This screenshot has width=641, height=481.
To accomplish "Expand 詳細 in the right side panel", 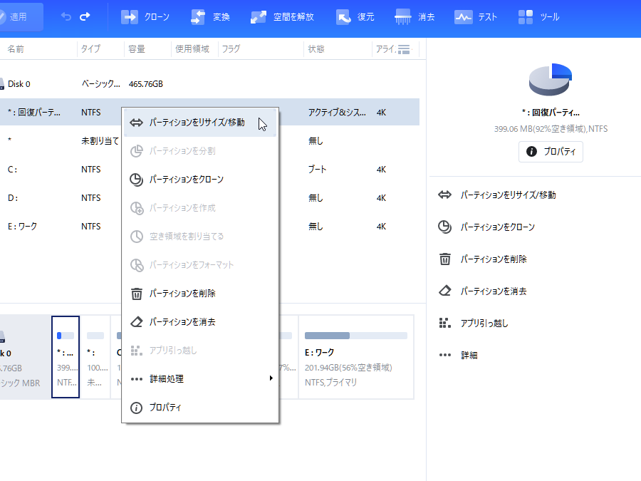I will (x=468, y=355).
